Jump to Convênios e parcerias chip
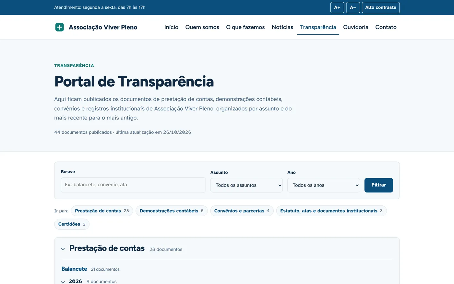454x284 pixels. pos(242,211)
